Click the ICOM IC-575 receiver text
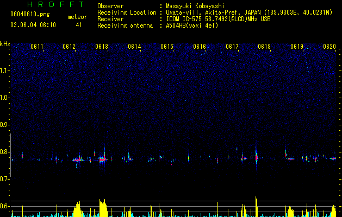The image size is (342, 217). (x=218, y=19)
